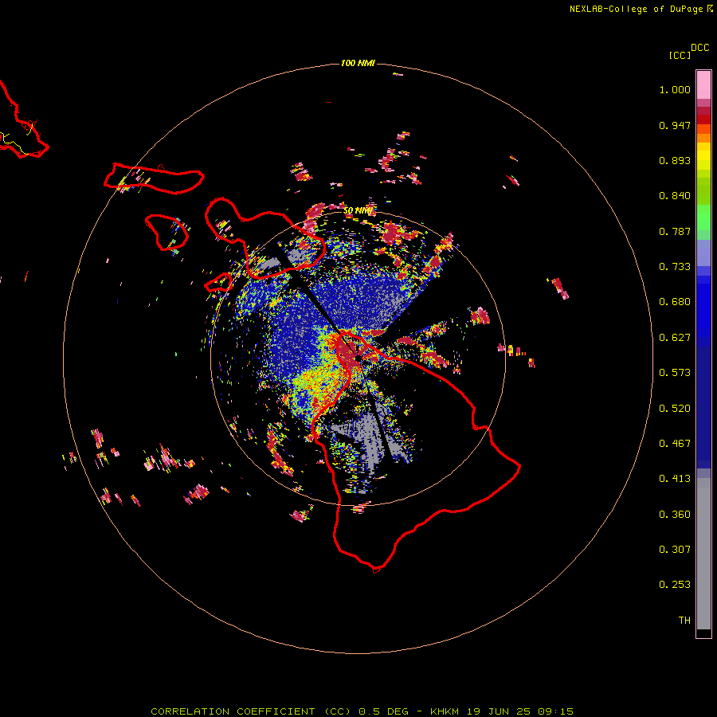Pick the orange segment of color scale
This screenshot has width=717, height=717.
point(703,138)
